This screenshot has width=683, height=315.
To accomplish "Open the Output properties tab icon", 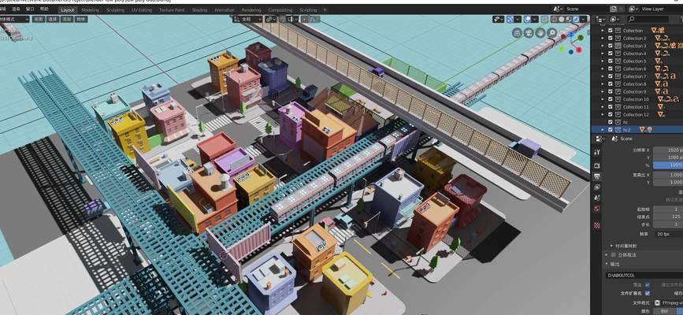I will (597, 176).
